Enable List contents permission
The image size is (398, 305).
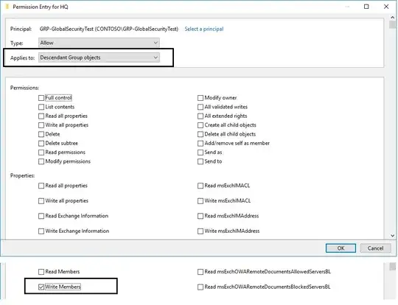[41, 107]
